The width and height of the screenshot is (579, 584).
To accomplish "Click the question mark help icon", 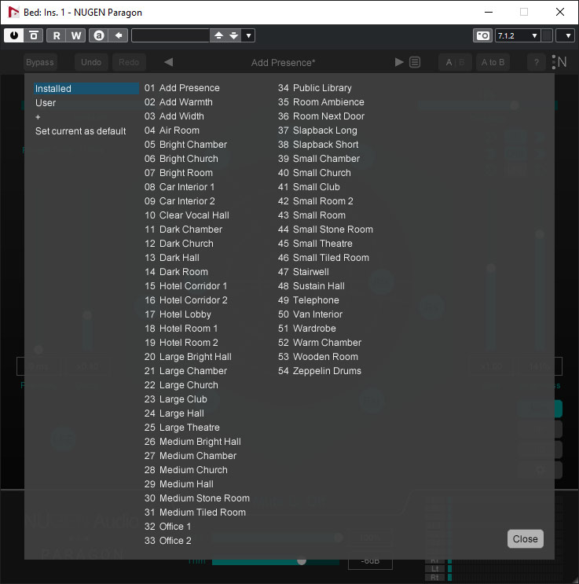I will [537, 62].
